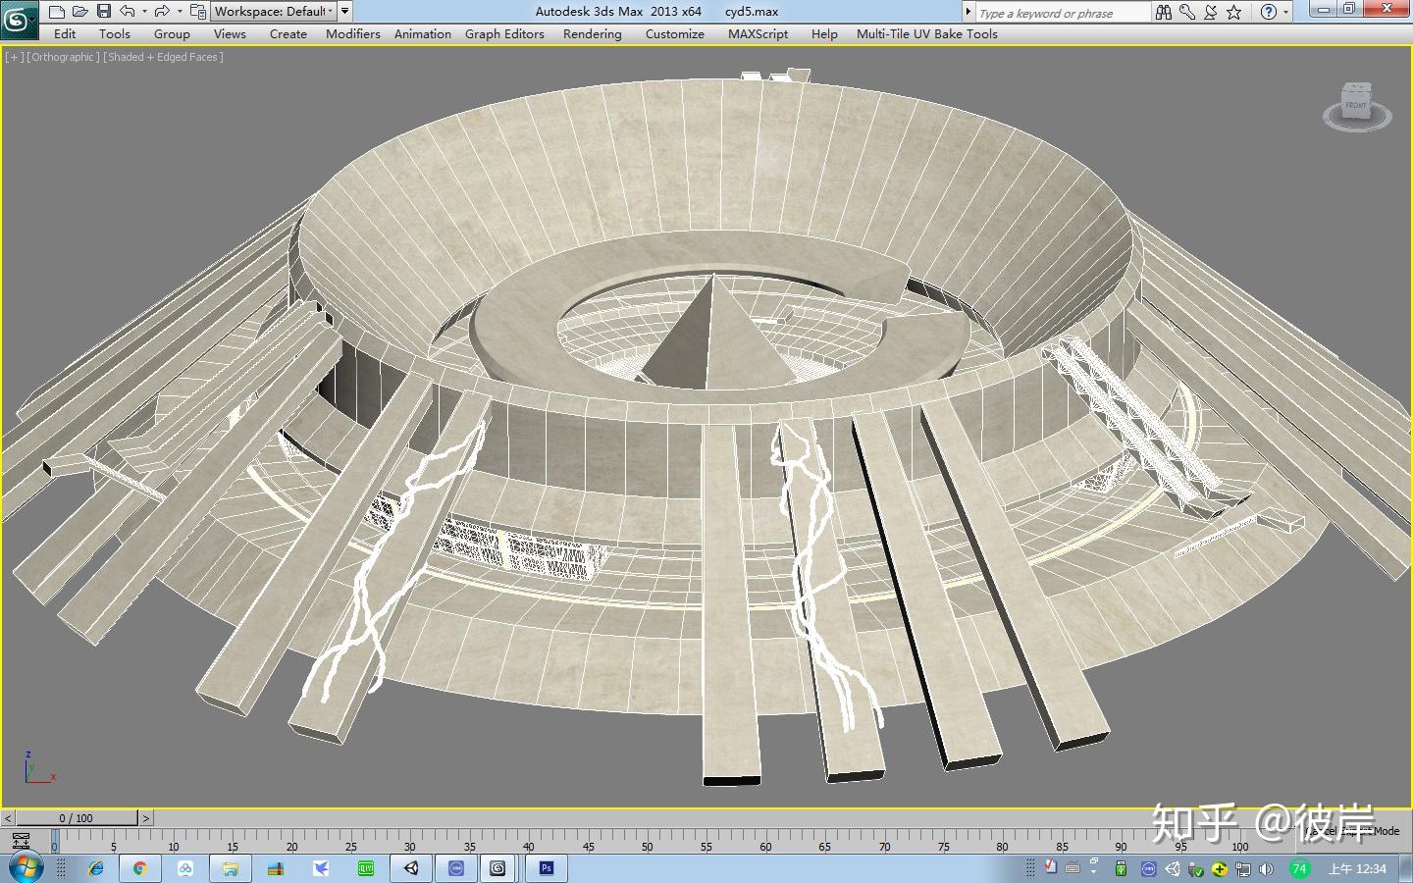The height and width of the screenshot is (883, 1413).
Task: Open the Tools menu
Action: pyautogui.click(x=115, y=33)
